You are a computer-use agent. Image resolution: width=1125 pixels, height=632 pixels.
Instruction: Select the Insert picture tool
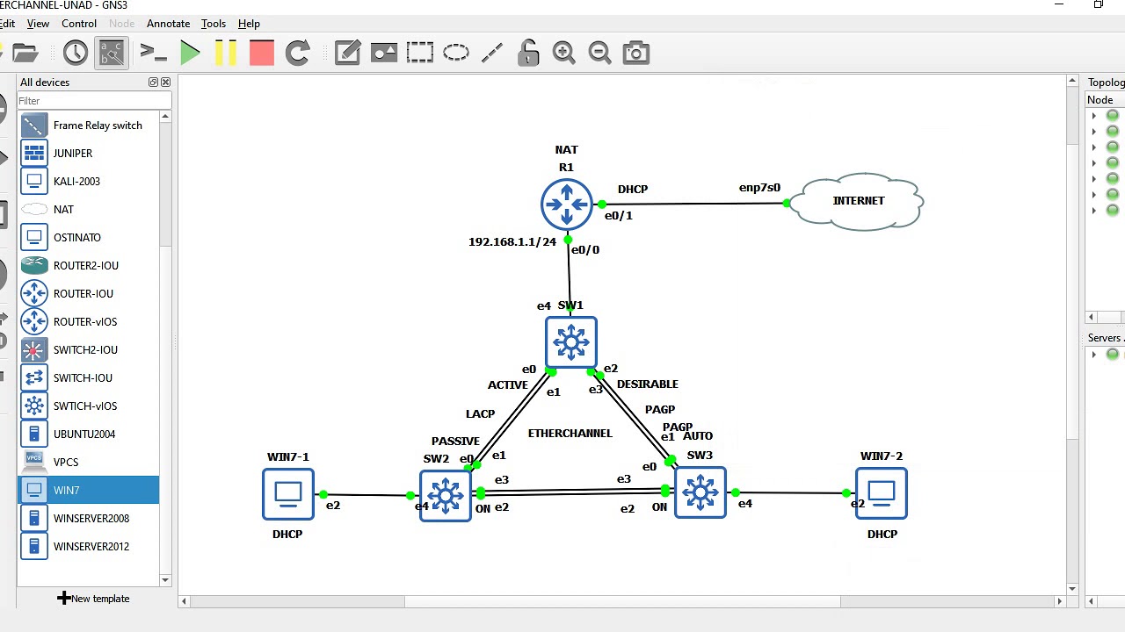384,54
